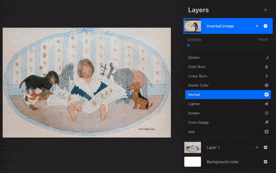Open blend modes for Layer 1 N

coord(257,147)
